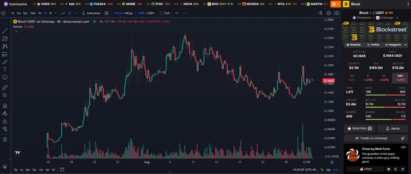
Task: Open the Indicators menu
Action: tap(91, 13)
